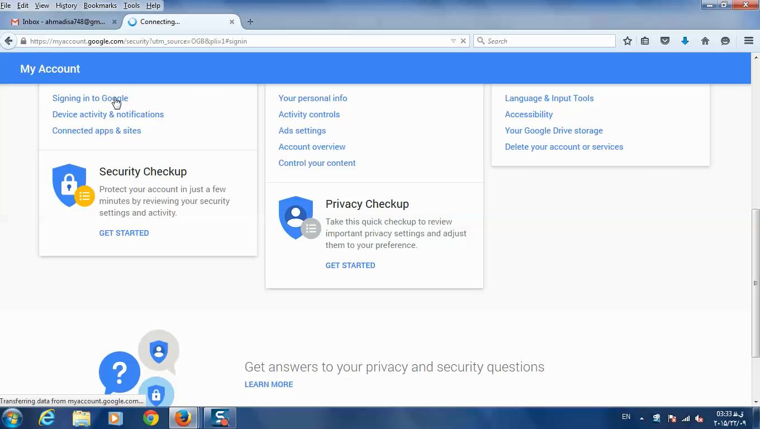Image resolution: width=760 pixels, height=429 pixels.
Task: Open the downloads arrow icon
Action: click(685, 41)
